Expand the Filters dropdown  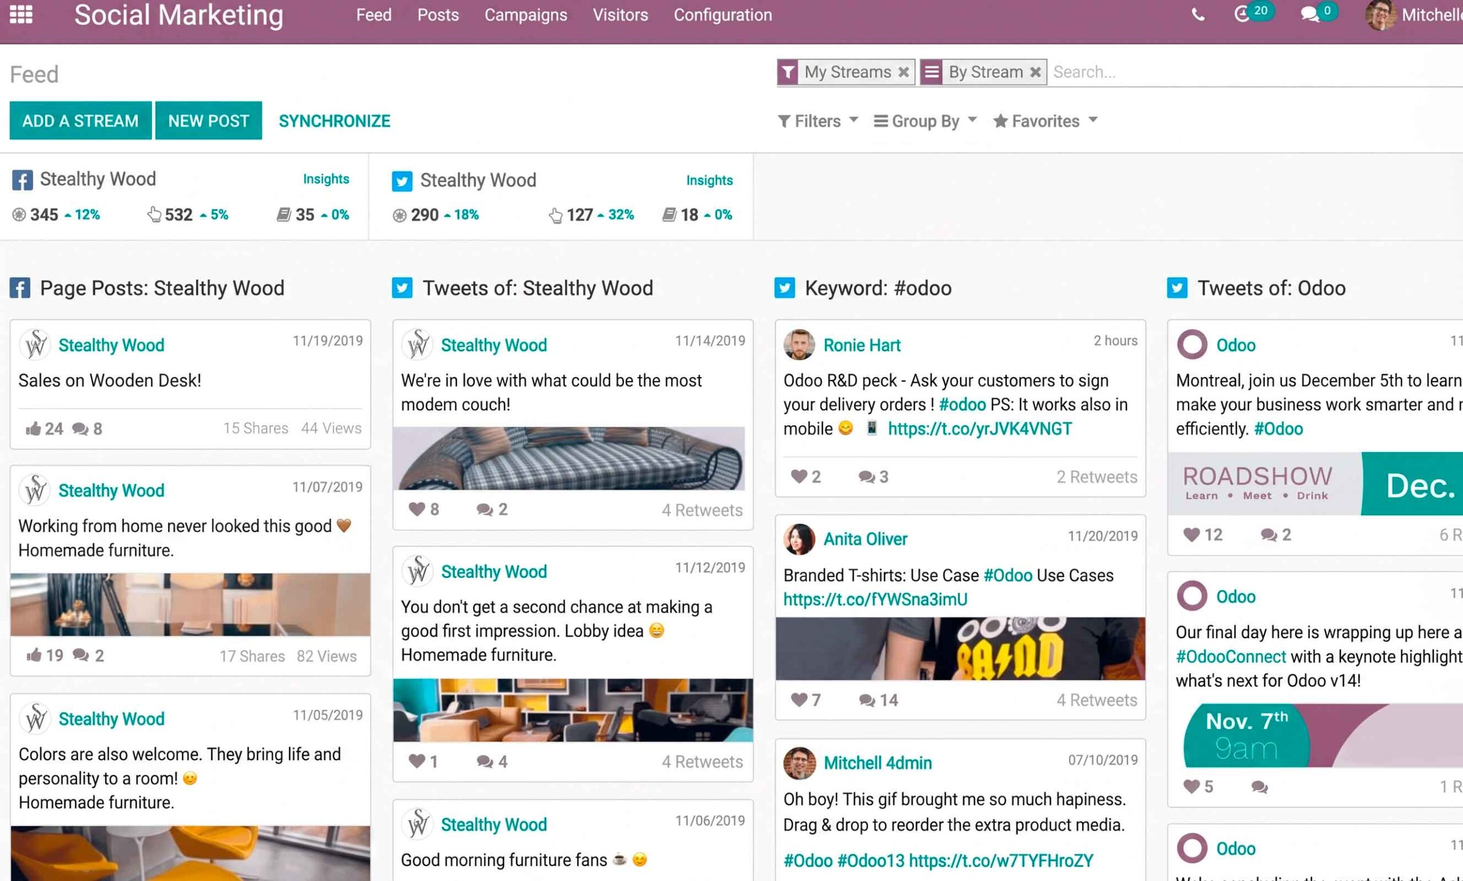click(x=818, y=121)
